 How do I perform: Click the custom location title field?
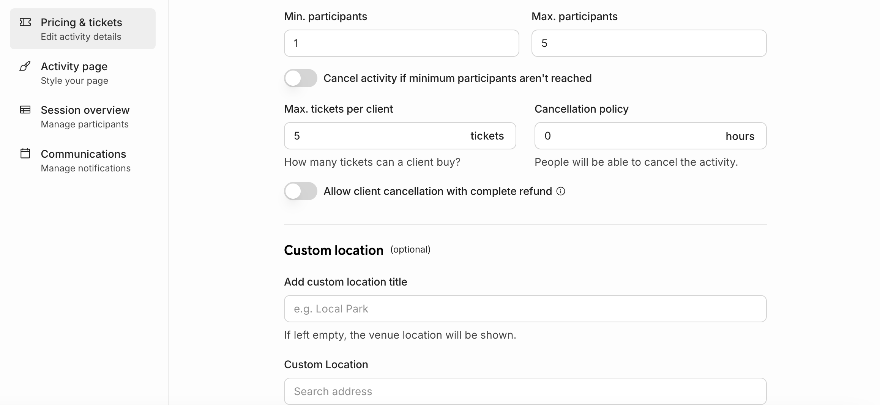tap(525, 309)
